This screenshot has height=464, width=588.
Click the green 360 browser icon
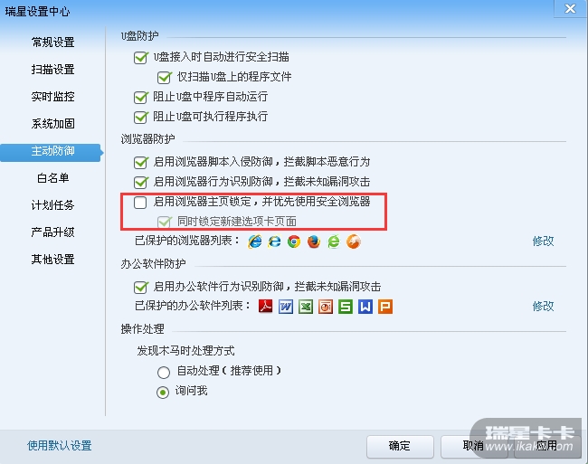pos(334,241)
